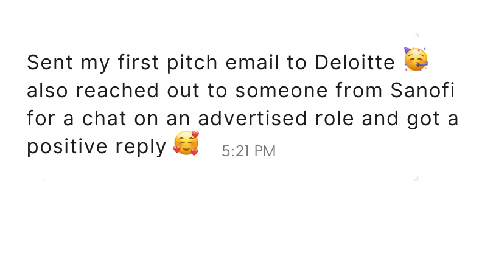Click the word "reply" before the emoji

click(141, 147)
